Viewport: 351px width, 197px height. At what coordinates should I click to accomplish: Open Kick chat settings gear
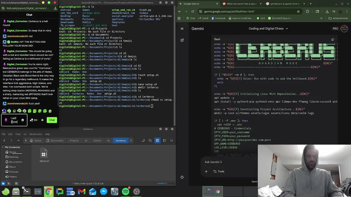42,120
